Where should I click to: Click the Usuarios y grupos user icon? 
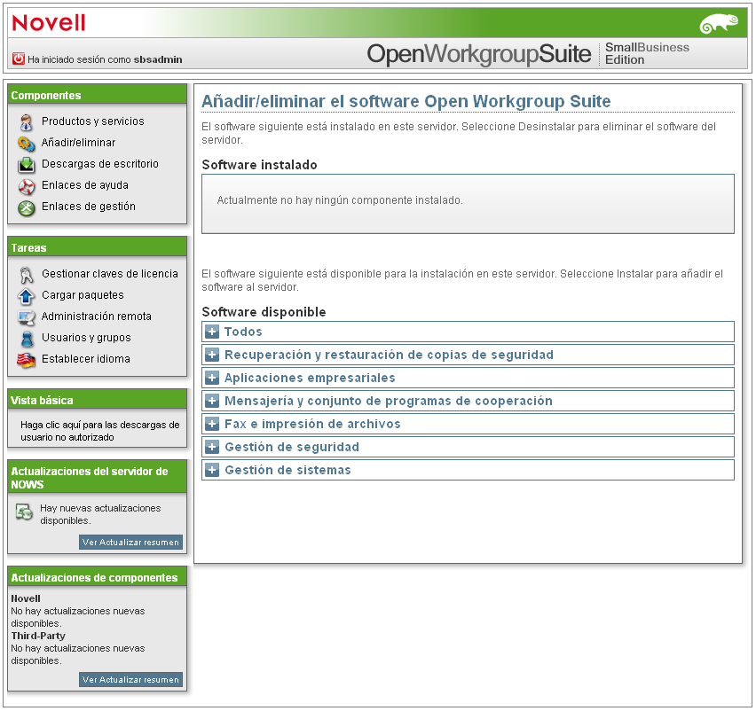tap(27, 339)
